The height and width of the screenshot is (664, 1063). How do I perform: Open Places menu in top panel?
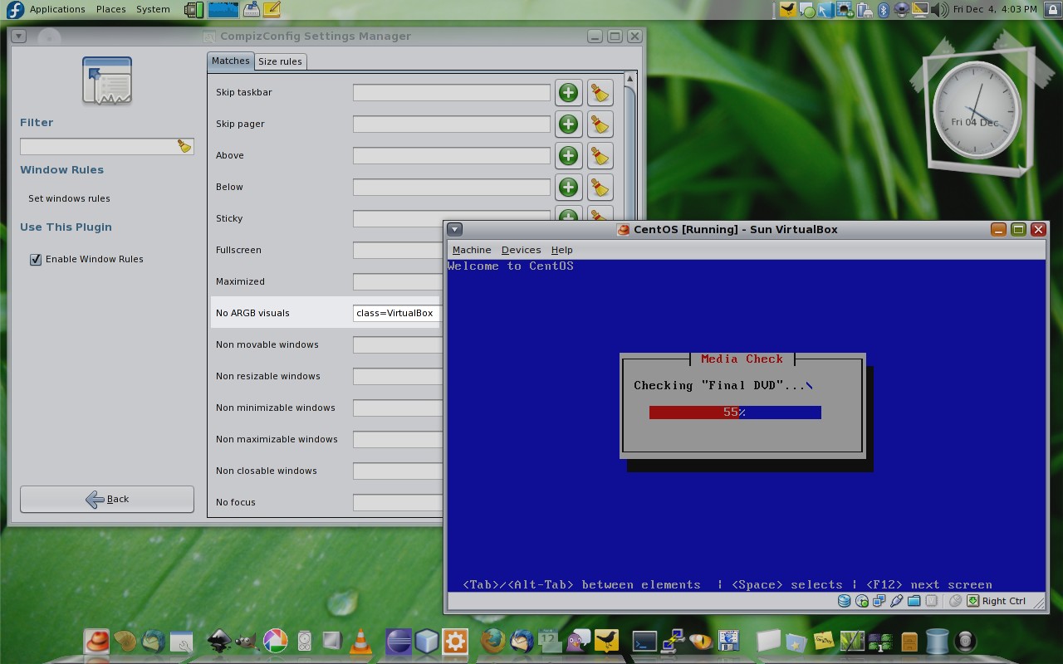click(110, 9)
